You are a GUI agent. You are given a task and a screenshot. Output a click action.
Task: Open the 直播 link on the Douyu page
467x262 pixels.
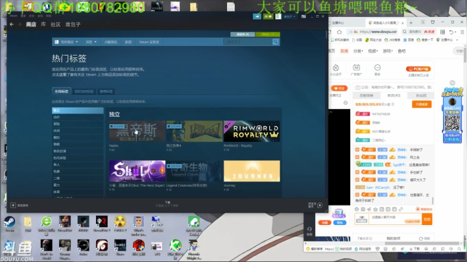pos(344,51)
